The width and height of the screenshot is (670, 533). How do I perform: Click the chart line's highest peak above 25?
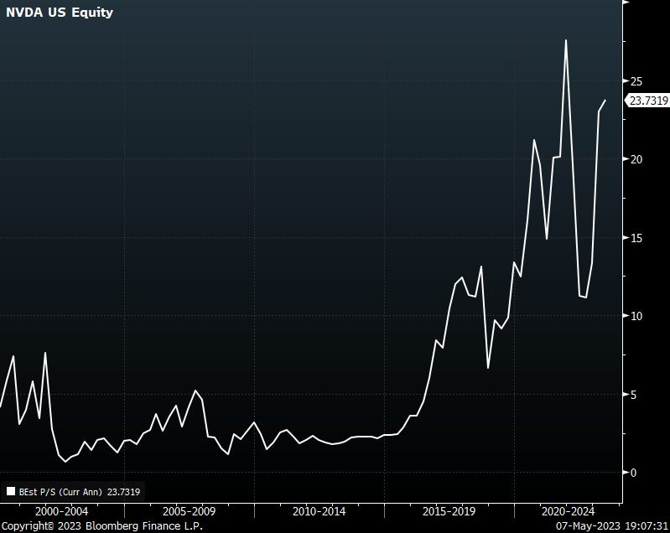(566, 40)
